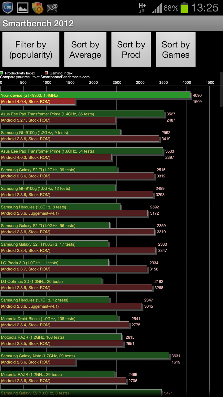Tap the signal strength bars icon
This screenshot has height=397, width=223.
tap(157, 8)
